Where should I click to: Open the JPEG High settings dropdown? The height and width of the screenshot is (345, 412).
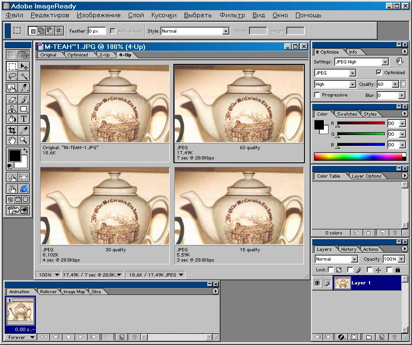pos(385,62)
